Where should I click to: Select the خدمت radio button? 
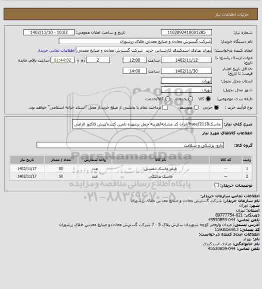[x=190, y=99]
